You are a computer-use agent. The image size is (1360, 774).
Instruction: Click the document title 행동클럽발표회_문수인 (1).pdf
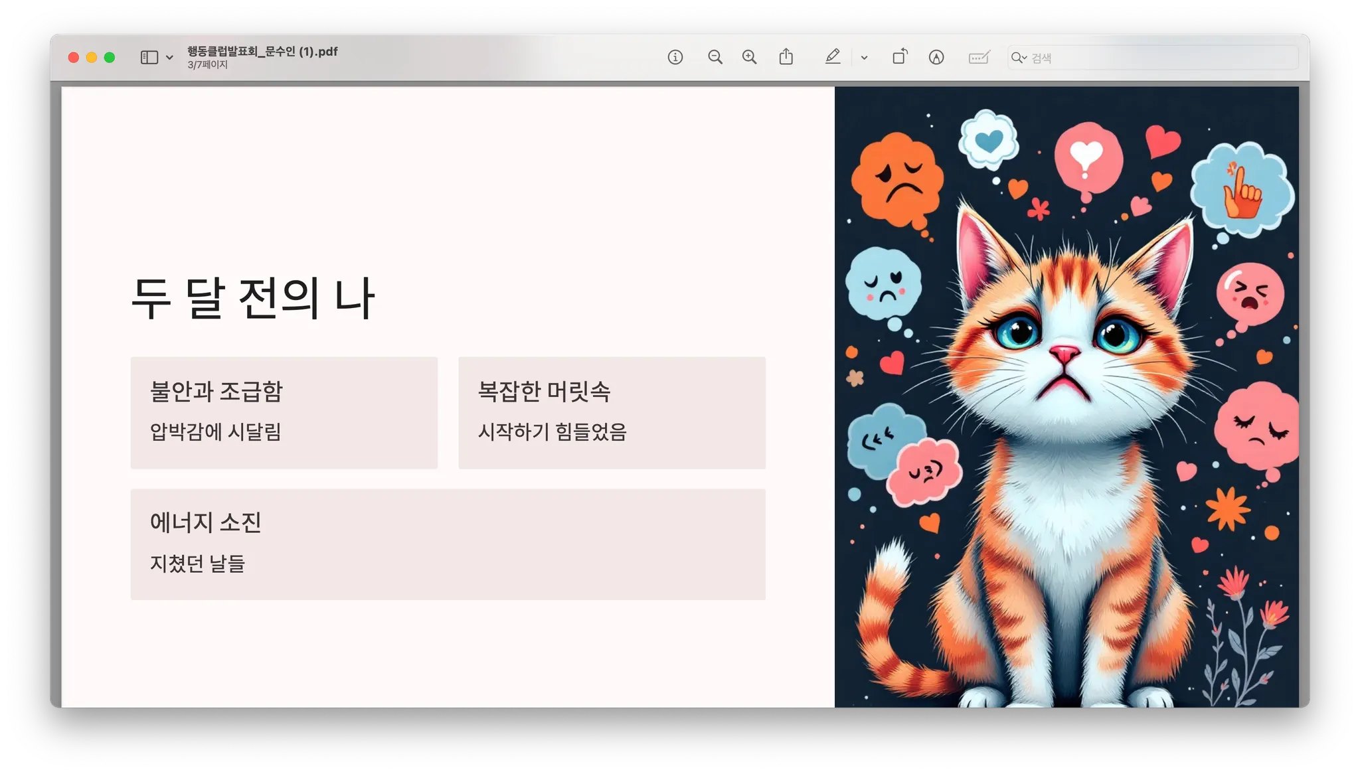tap(262, 51)
